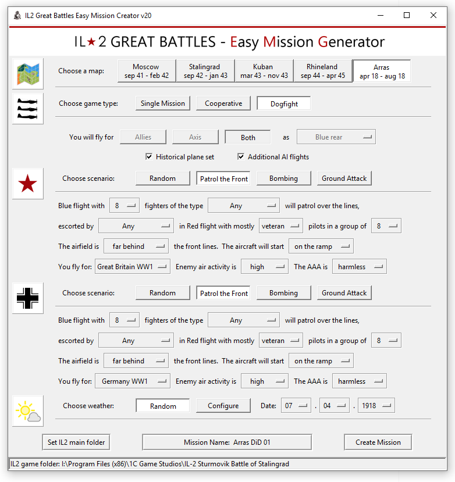455x482 pixels.
Task: Toggle Historical plane set checkbox
Action: click(149, 157)
